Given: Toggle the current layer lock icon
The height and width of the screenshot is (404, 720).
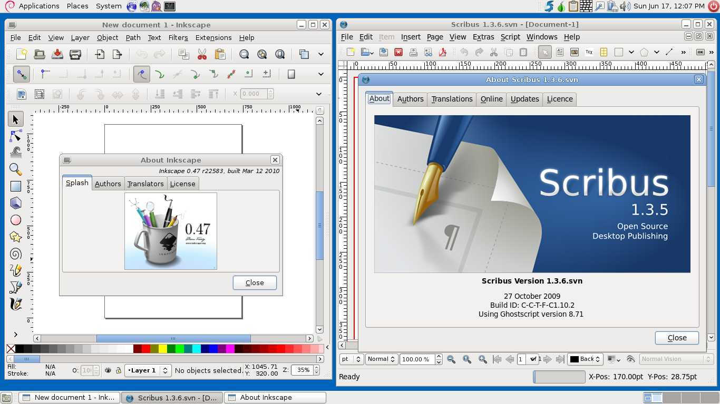Looking at the screenshot, I should (118, 370).
